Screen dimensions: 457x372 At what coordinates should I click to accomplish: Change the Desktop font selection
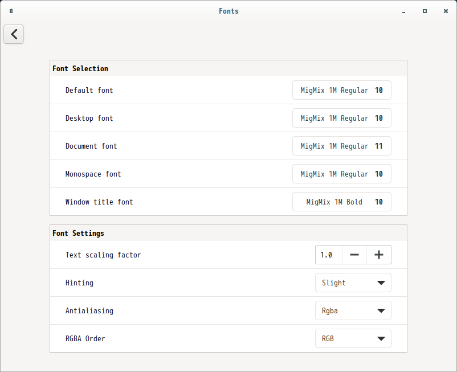(x=341, y=118)
